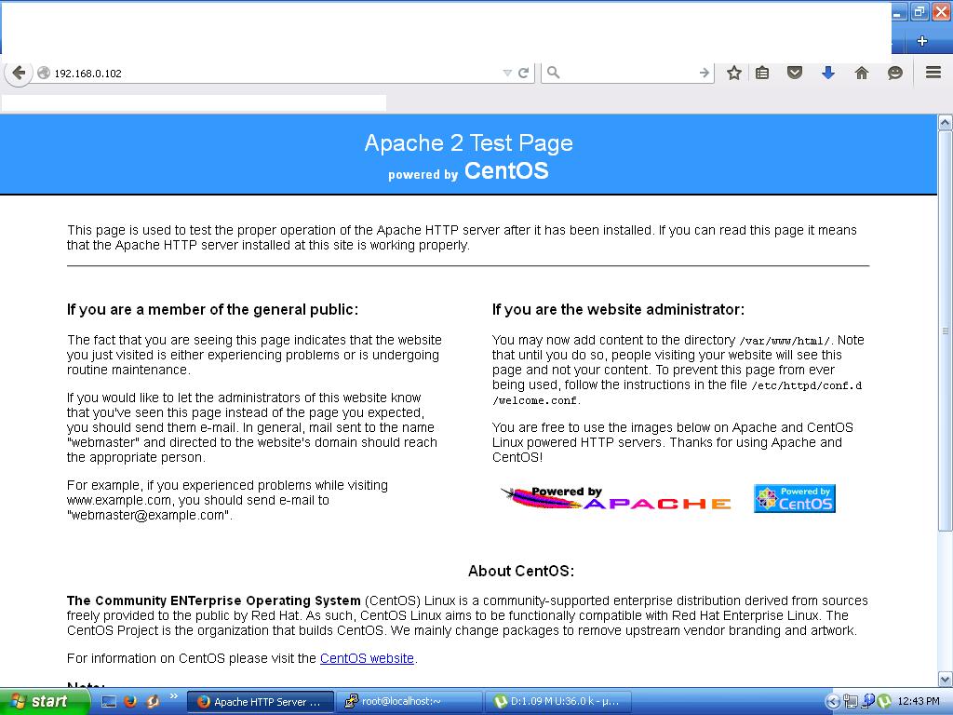Focus the browser search field
The image size is (953, 715).
pyautogui.click(x=628, y=73)
